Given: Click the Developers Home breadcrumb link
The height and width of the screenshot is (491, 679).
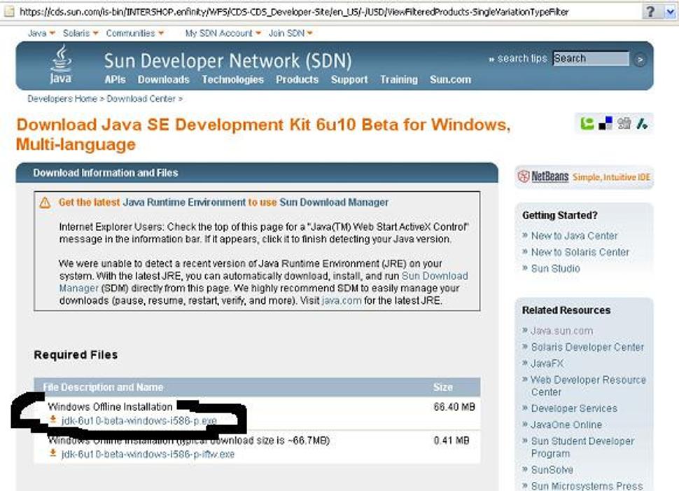Looking at the screenshot, I should point(62,99).
